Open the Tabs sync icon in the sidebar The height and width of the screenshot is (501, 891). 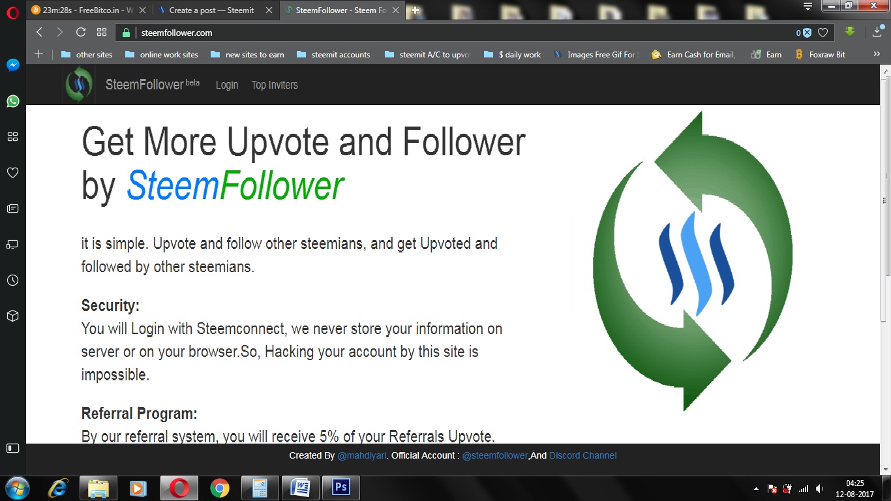pos(12,245)
